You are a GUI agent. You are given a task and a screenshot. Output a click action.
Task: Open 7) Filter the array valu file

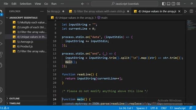26,51
